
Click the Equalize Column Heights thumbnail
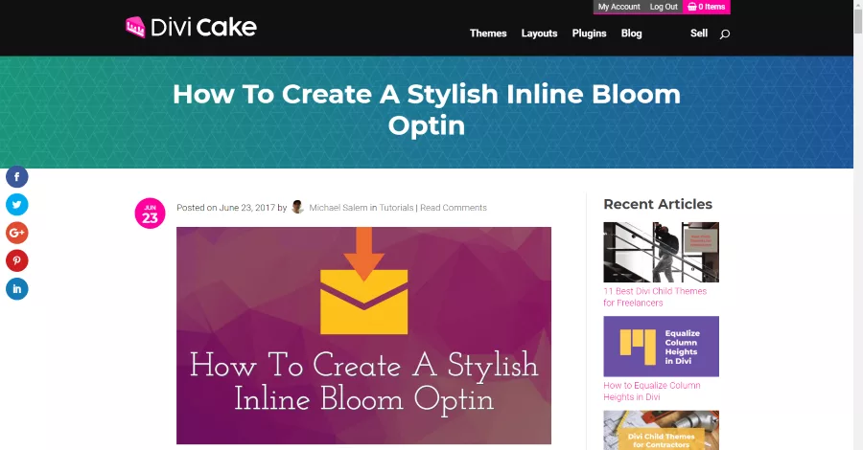[661, 347]
